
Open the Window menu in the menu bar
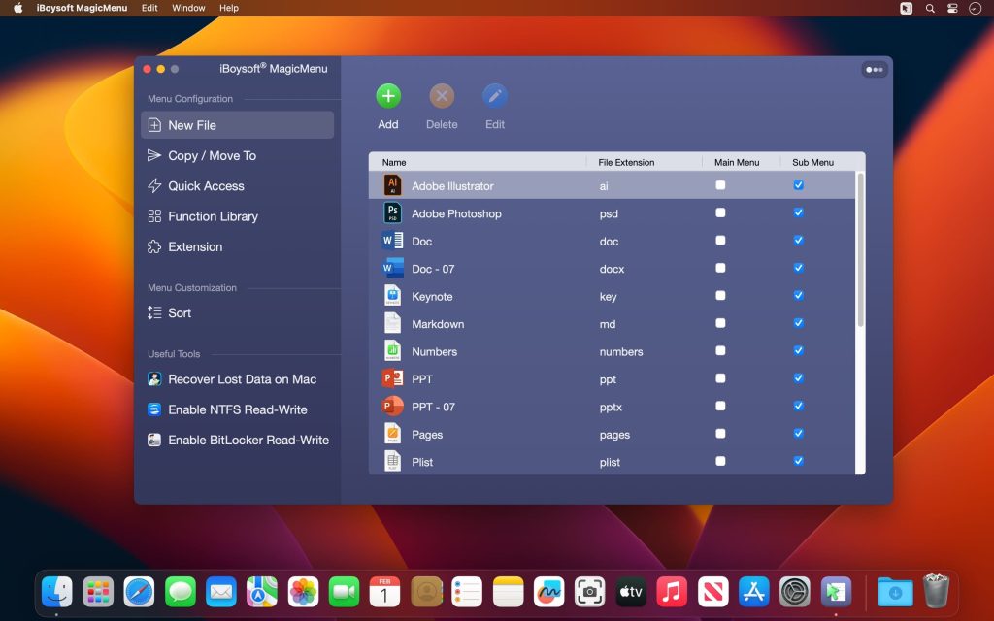[x=188, y=8]
